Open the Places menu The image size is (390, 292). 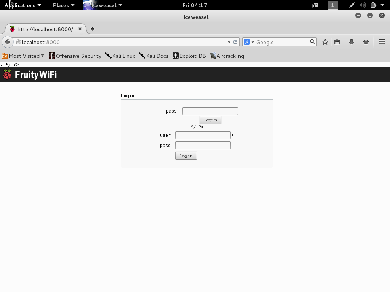click(63, 5)
